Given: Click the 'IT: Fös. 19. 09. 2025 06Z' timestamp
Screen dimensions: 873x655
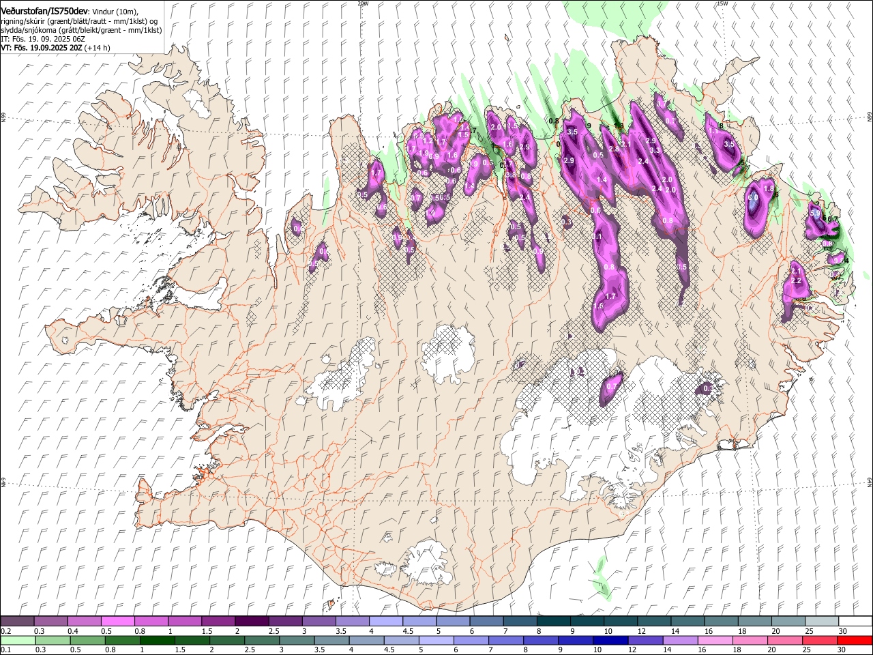Looking at the screenshot, I should coord(43,39).
